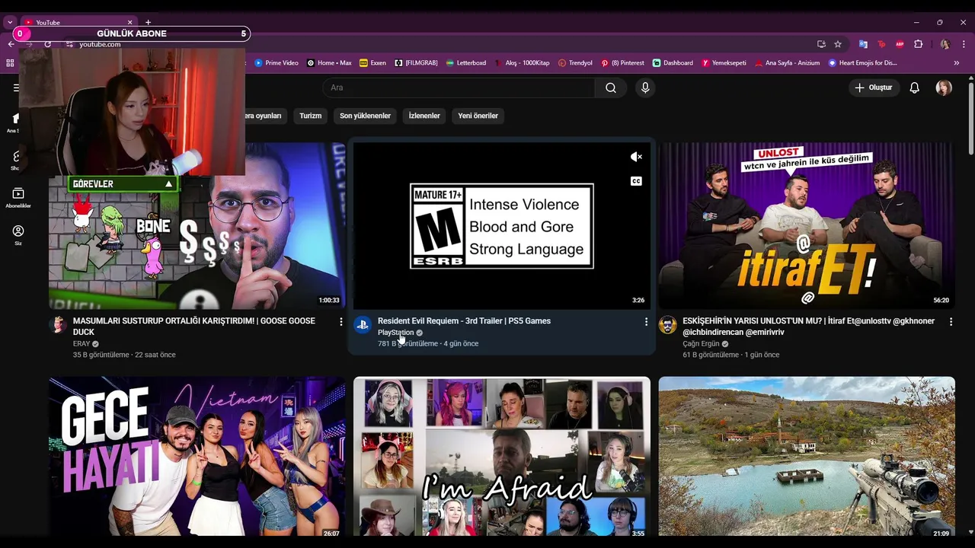This screenshot has height=548, width=975.
Task: Focus the Ara search field
Action: point(459,88)
